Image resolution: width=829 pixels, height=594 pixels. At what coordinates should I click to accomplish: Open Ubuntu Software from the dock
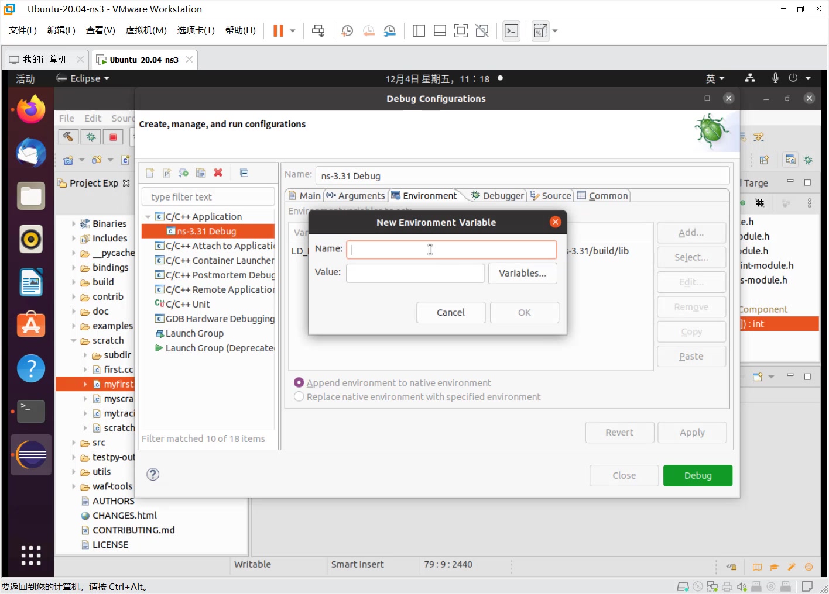click(31, 325)
